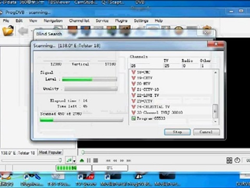Click the green signal level indicator

pyautogui.click(x=73, y=168)
